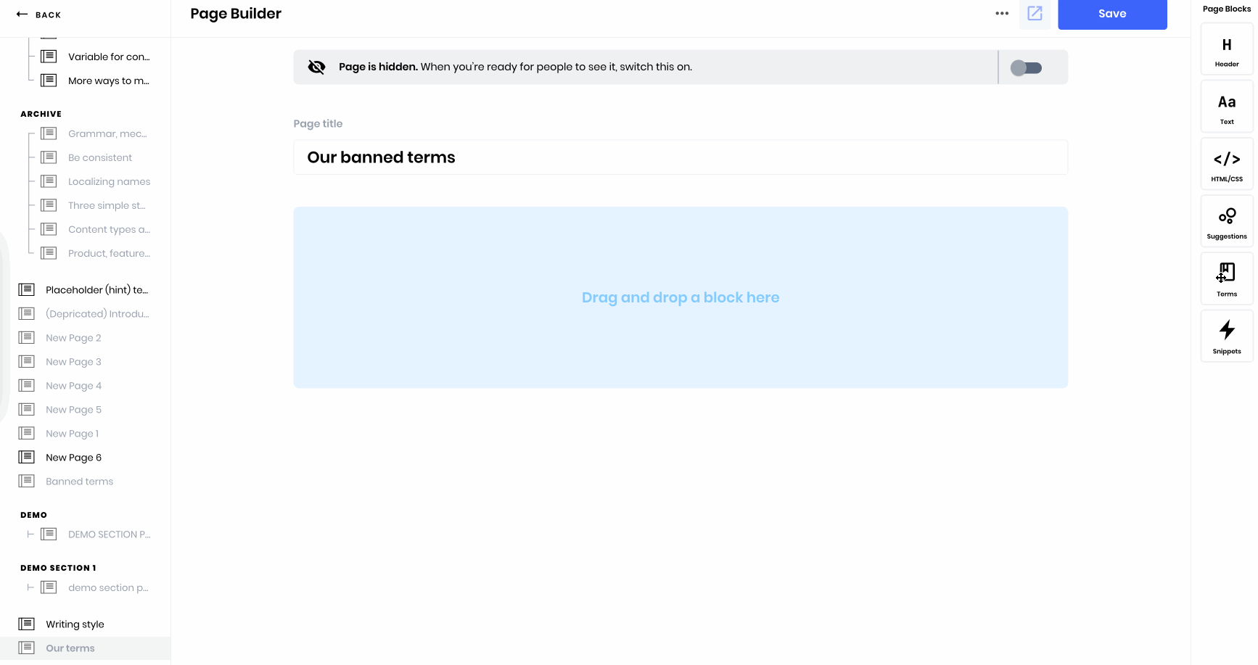Screen dimensions: 1258x665
Task: Click the Back arrow icon
Action: tap(22, 14)
